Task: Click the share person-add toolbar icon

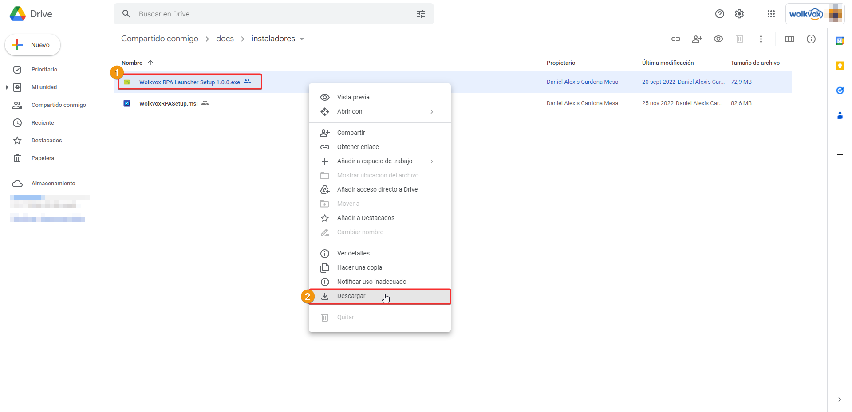Action: coord(697,39)
